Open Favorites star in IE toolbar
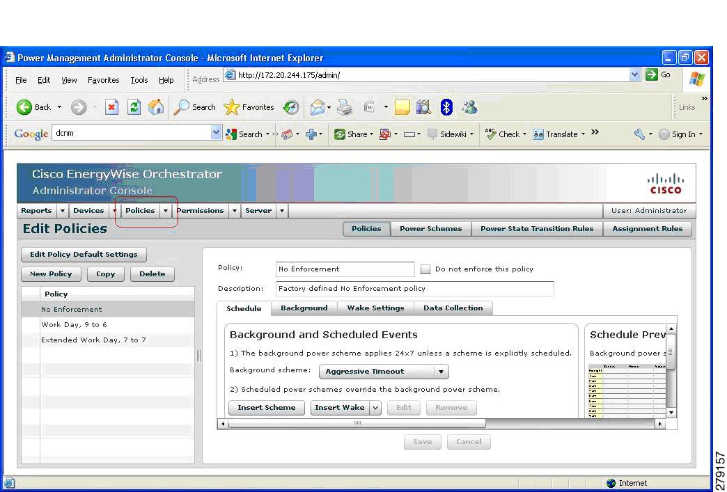Viewport: 727px width, 492px height. point(249,107)
